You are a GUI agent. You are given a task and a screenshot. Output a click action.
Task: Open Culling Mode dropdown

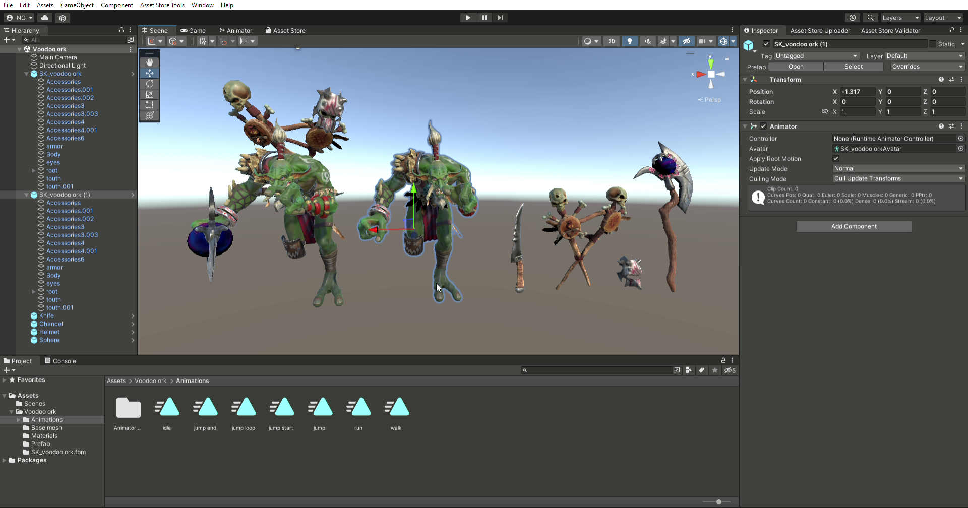click(898, 179)
